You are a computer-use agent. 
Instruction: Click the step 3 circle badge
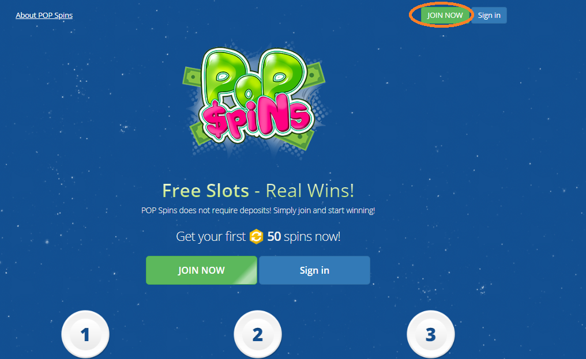pyautogui.click(x=430, y=334)
